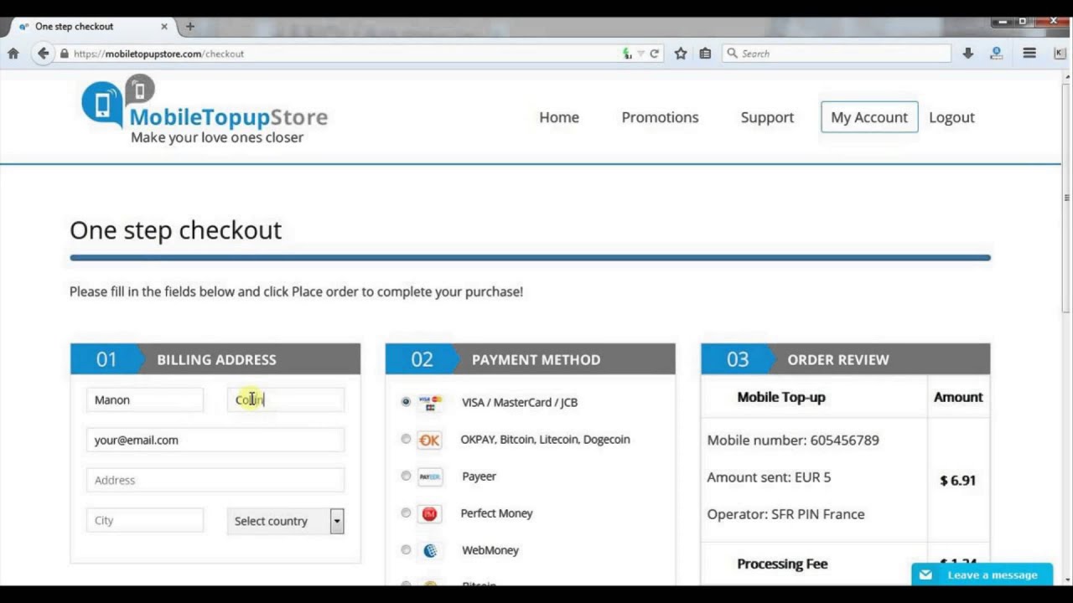Image resolution: width=1073 pixels, height=603 pixels.
Task: Bookmark this page with the star icon
Action: [x=681, y=54]
